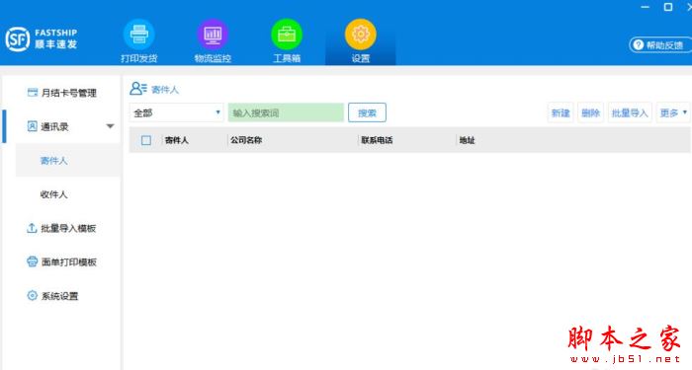Viewport: 692px width, 370px height.
Task: Click the 批量导入模板 upload icon
Action: [x=32, y=228]
